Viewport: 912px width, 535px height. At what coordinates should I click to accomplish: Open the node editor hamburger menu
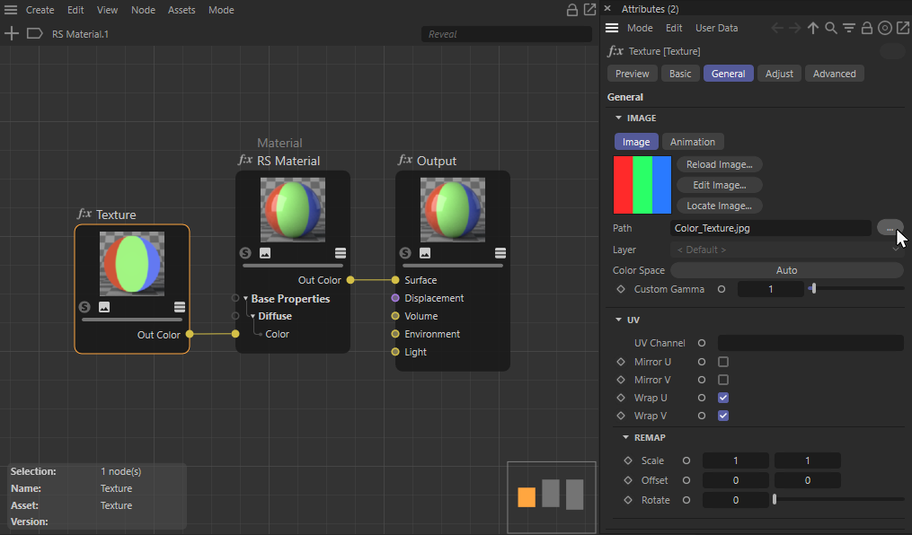click(x=11, y=10)
